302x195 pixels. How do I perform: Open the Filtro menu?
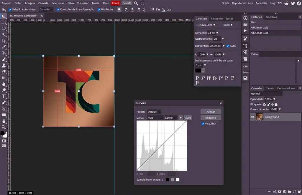coord(70,3)
